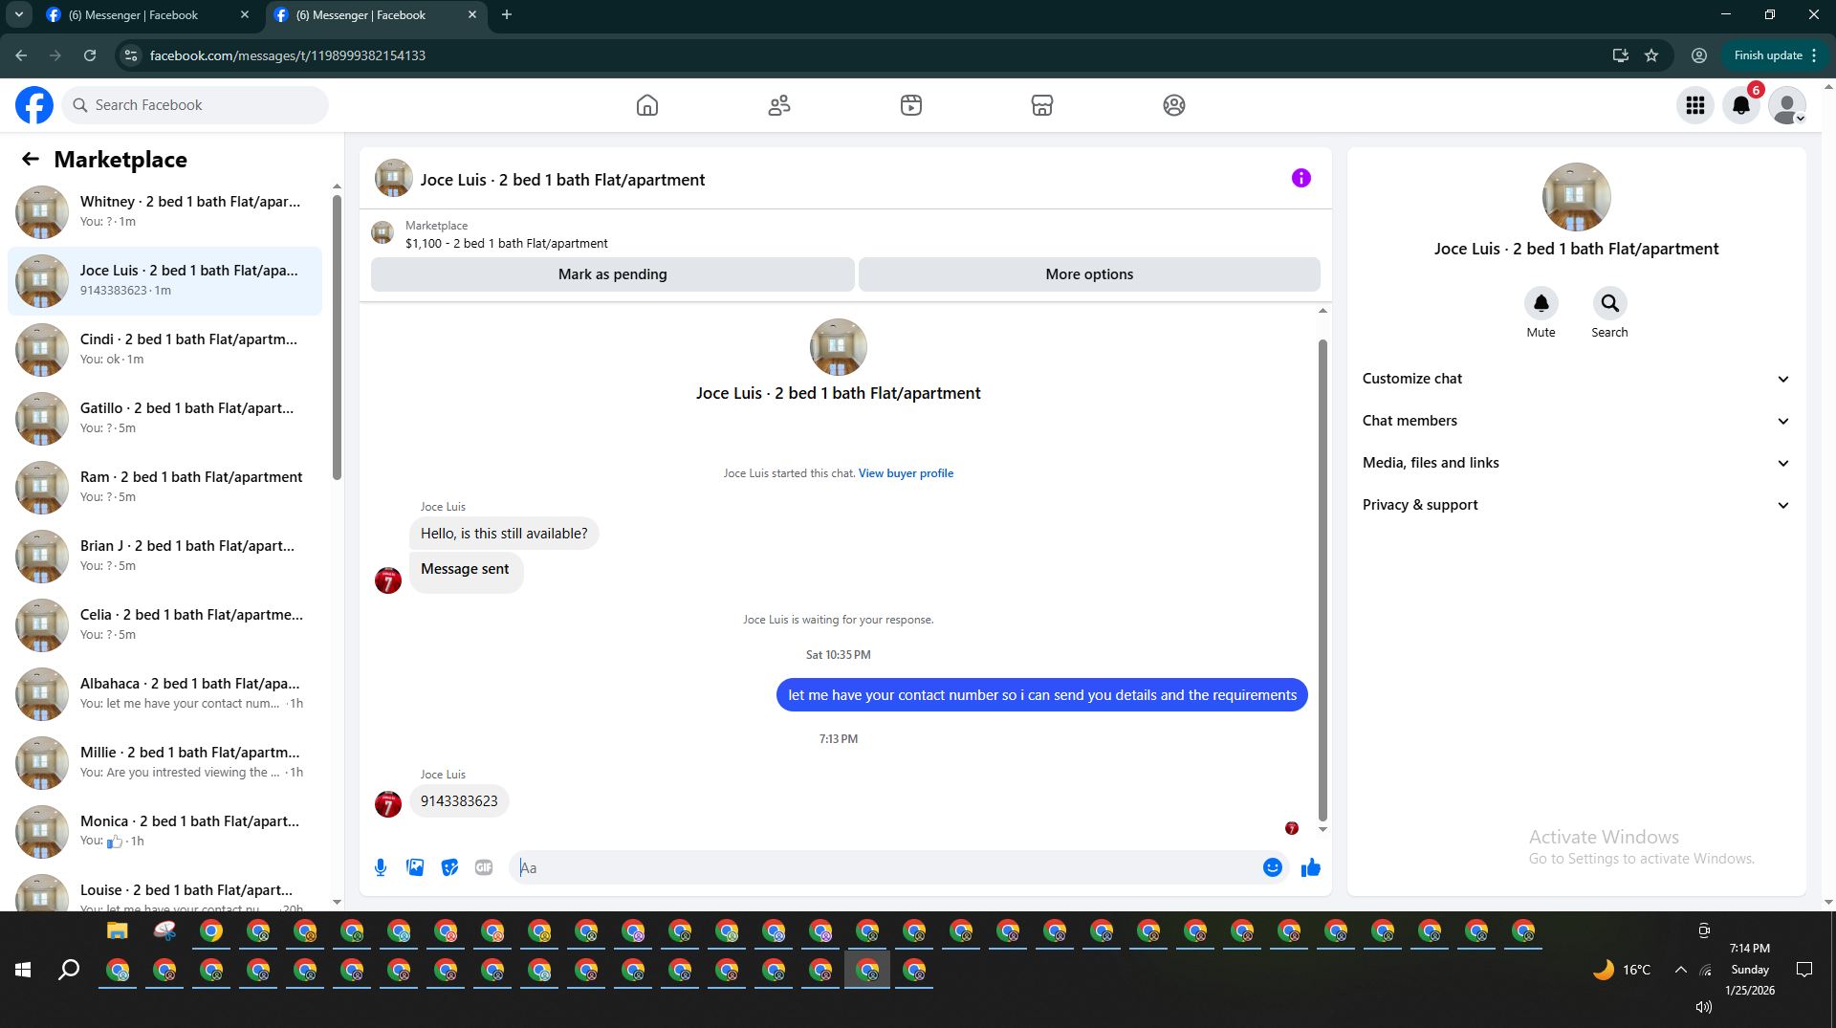Click More options button

point(1089,274)
